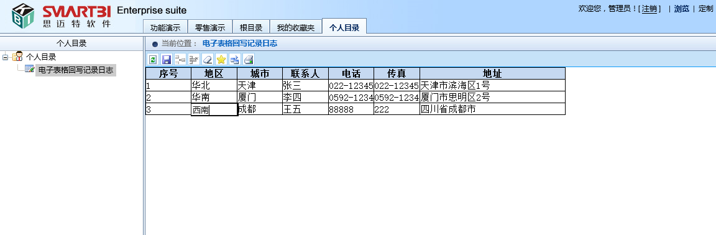Click the 传真 column header
This screenshot has height=235, width=716.
397,73
